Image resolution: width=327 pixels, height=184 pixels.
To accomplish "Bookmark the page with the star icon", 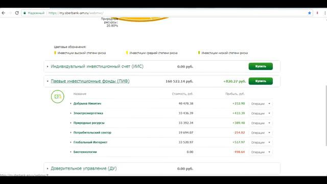I will coord(310,13).
